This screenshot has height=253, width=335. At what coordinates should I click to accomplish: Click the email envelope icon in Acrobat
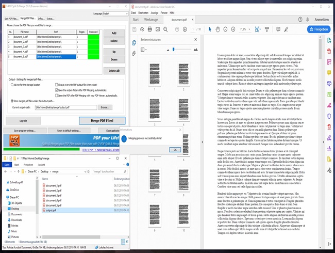[158, 29]
